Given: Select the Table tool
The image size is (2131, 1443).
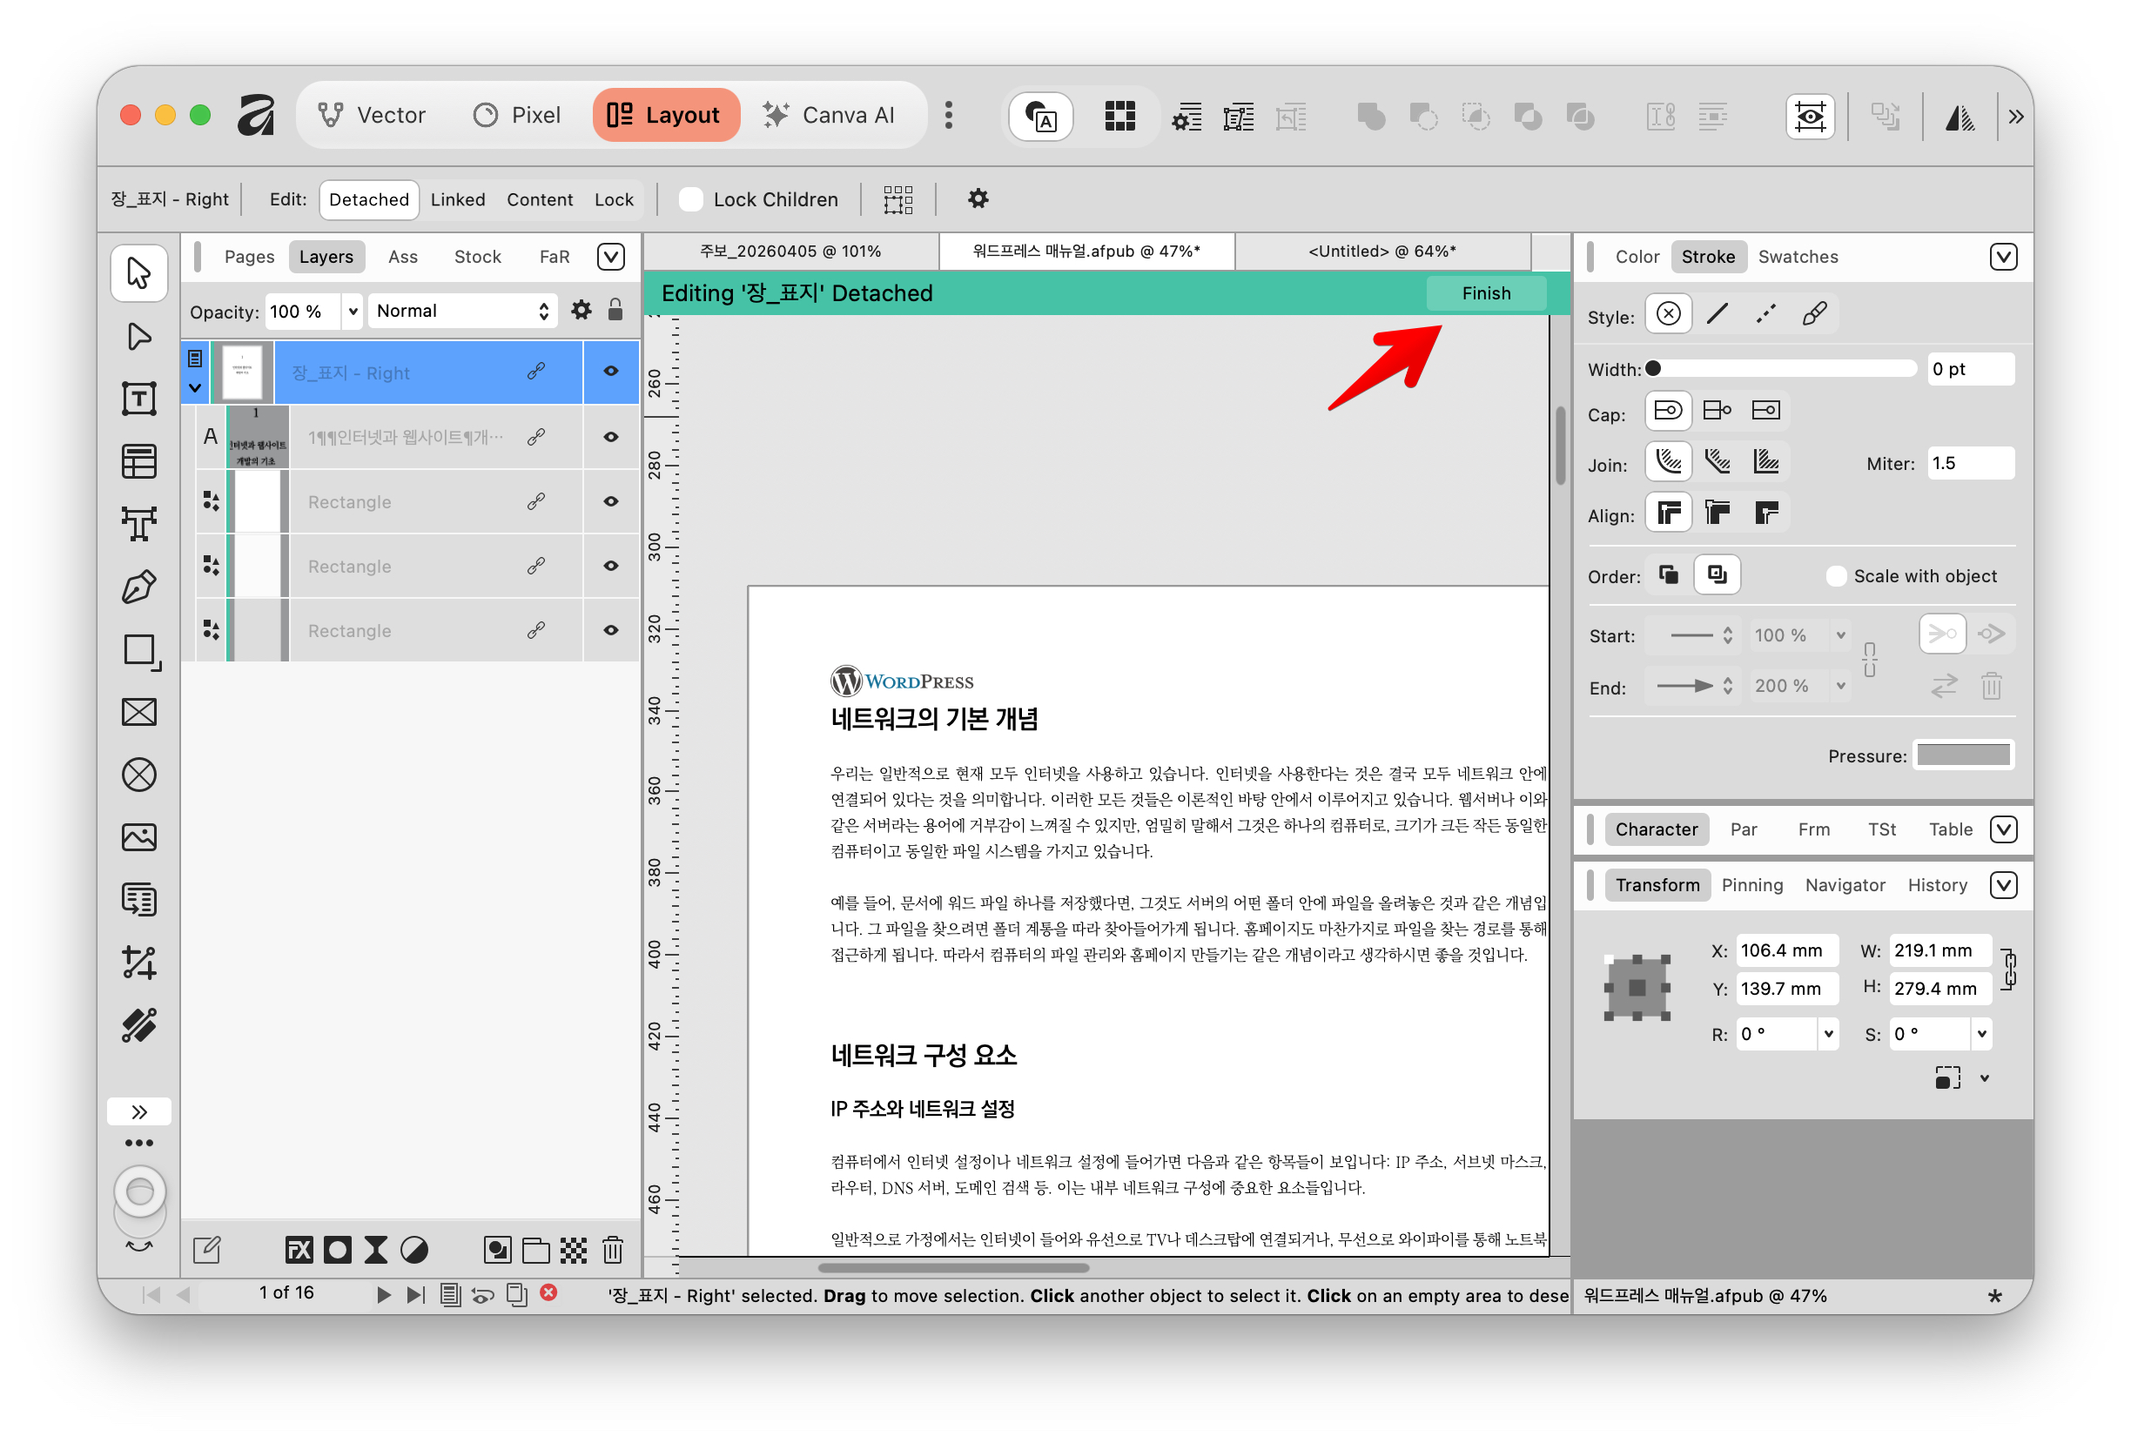Looking at the screenshot, I should pyautogui.click(x=138, y=461).
